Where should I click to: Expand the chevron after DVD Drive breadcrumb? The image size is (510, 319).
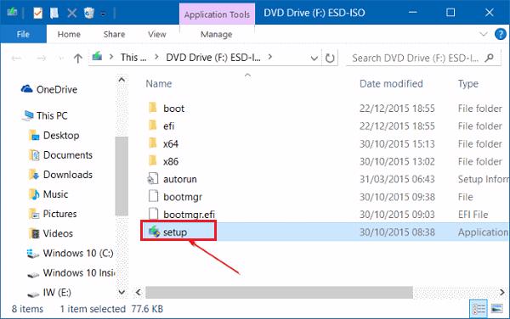(x=270, y=57)
